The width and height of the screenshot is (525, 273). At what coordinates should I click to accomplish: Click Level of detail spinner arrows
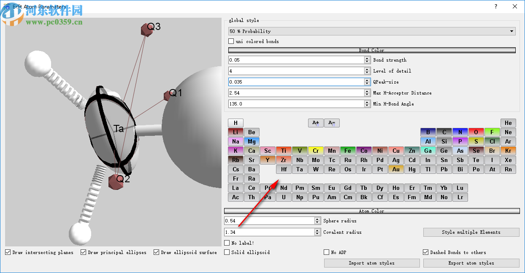[367, 71]
